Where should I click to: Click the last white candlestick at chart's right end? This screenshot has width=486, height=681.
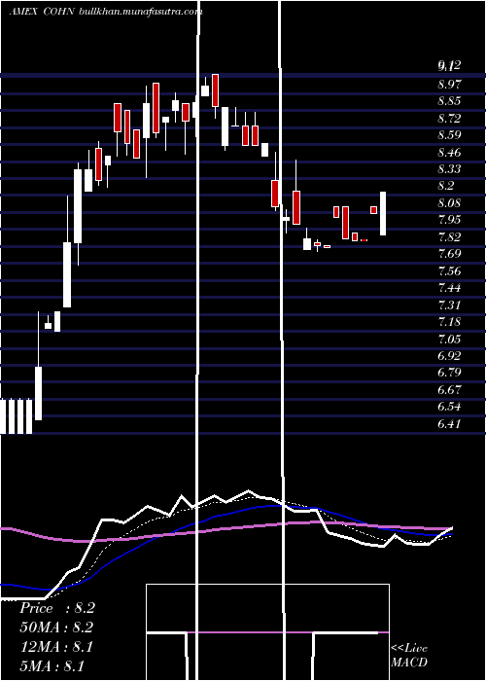(383, 213)
